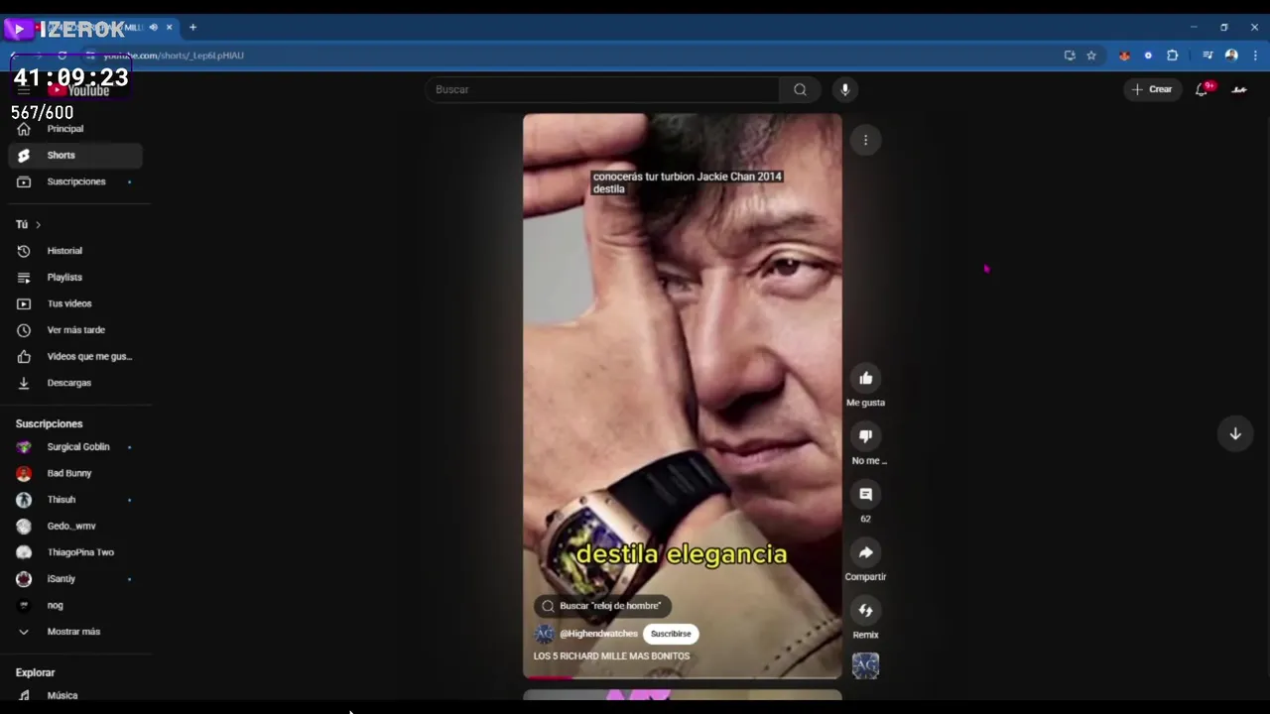Expand Mostrar más subscriptions
Viewport: 1270px width, 714px height.
pos(75,632)
